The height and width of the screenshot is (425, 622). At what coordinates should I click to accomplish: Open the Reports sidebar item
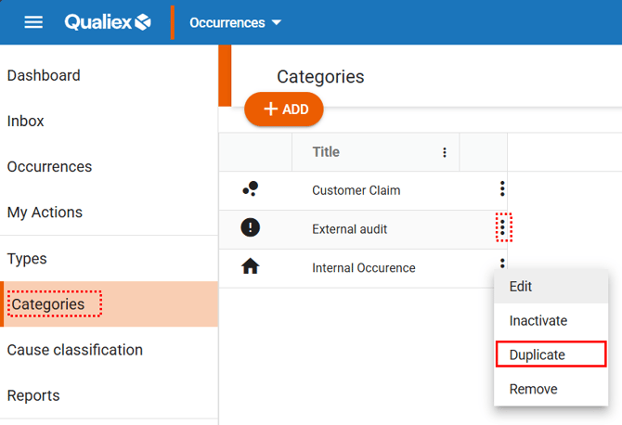click(33, 395)
